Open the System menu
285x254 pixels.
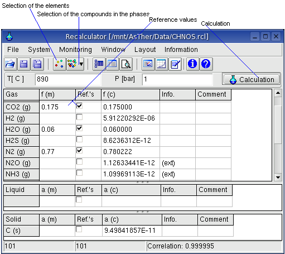[39, 50]
